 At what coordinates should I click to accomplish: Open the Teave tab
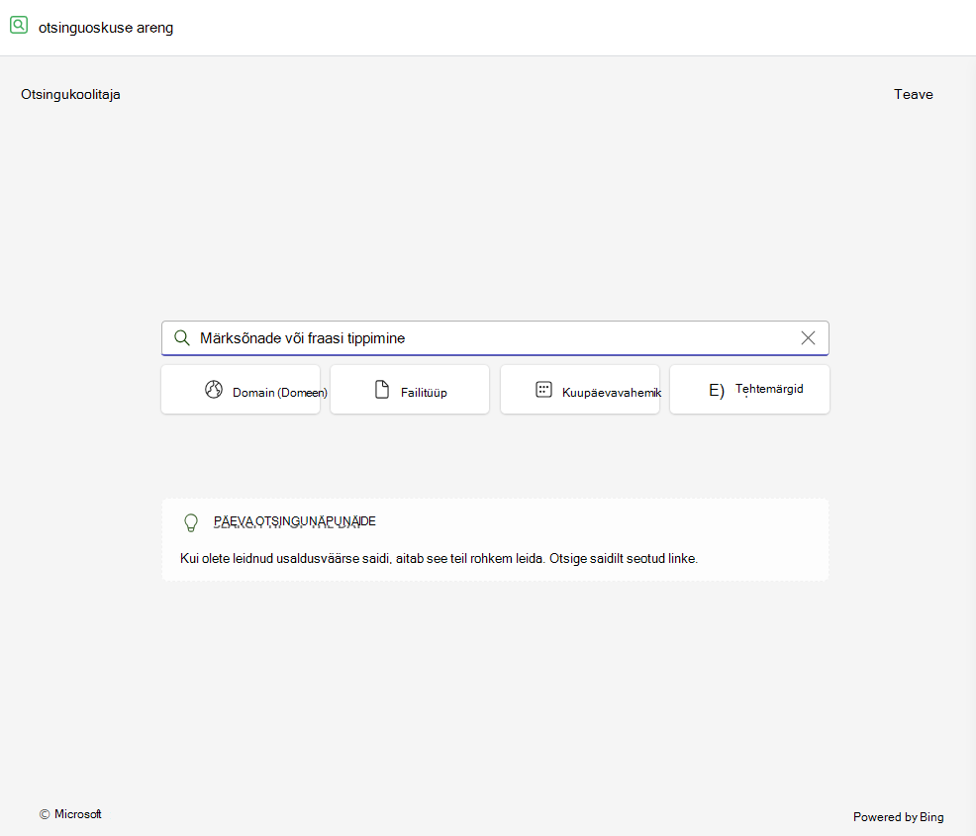tap(913, 95)
